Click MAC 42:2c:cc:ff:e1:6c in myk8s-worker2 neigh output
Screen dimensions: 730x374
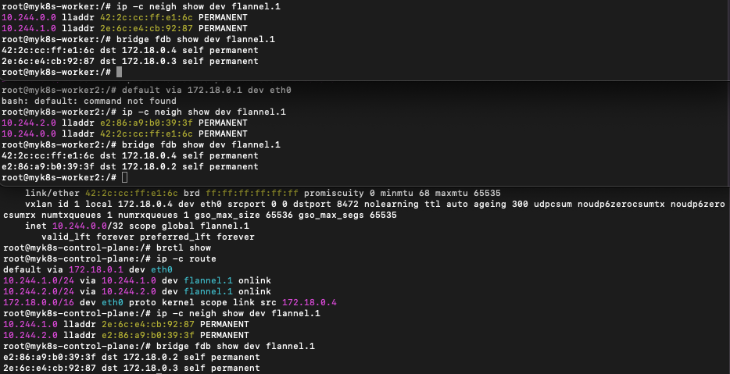147,134
